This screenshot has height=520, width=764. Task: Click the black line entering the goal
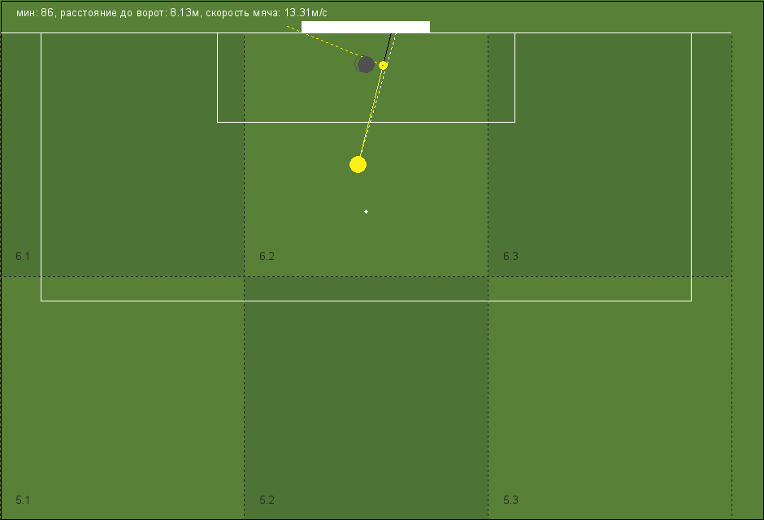388,47
